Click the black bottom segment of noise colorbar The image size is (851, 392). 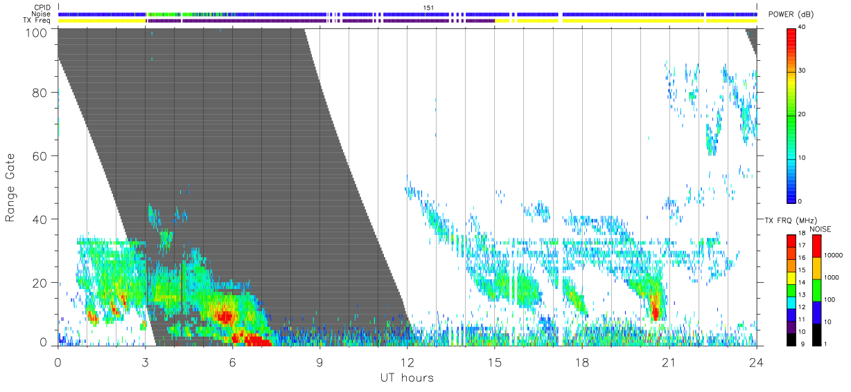tap(816, 335)
